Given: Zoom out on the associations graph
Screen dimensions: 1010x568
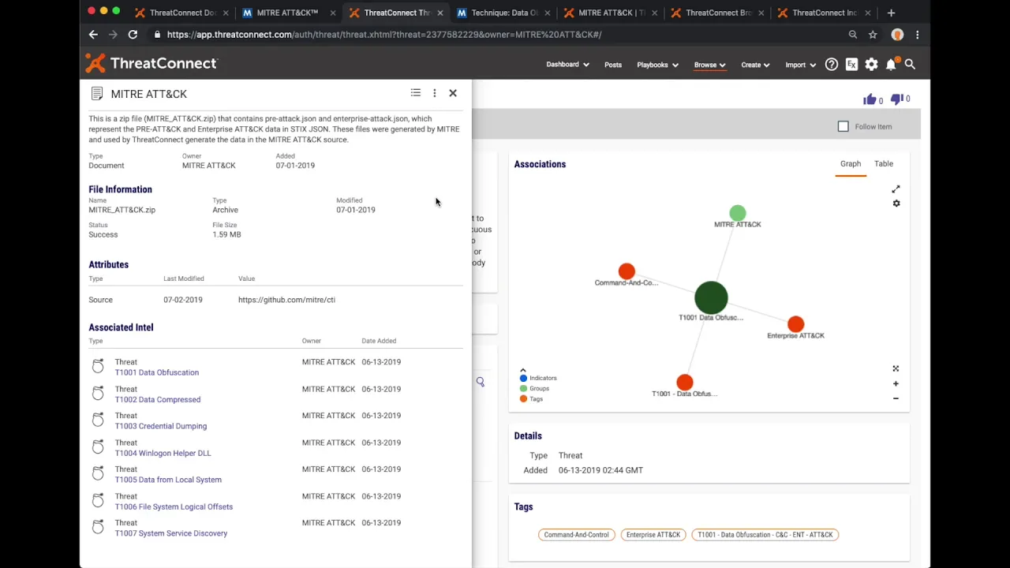Looking at the screenshot, I should tap(896, 398).
